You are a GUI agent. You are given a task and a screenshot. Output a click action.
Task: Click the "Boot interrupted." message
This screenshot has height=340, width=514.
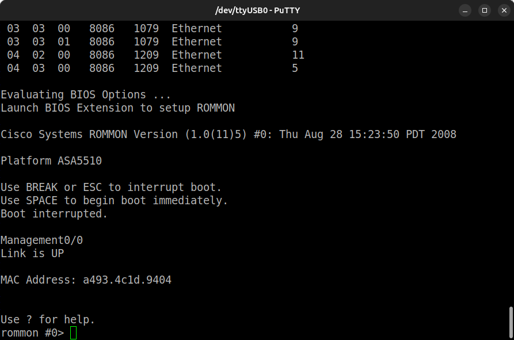54,214
